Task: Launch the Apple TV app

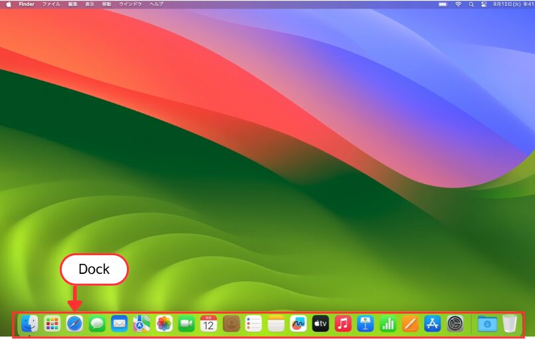Action: tap(320, 324)
